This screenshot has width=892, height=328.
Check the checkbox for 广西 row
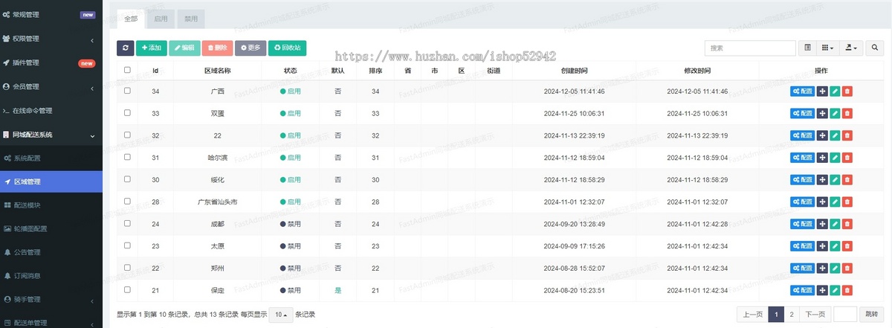tap(127, 91)
